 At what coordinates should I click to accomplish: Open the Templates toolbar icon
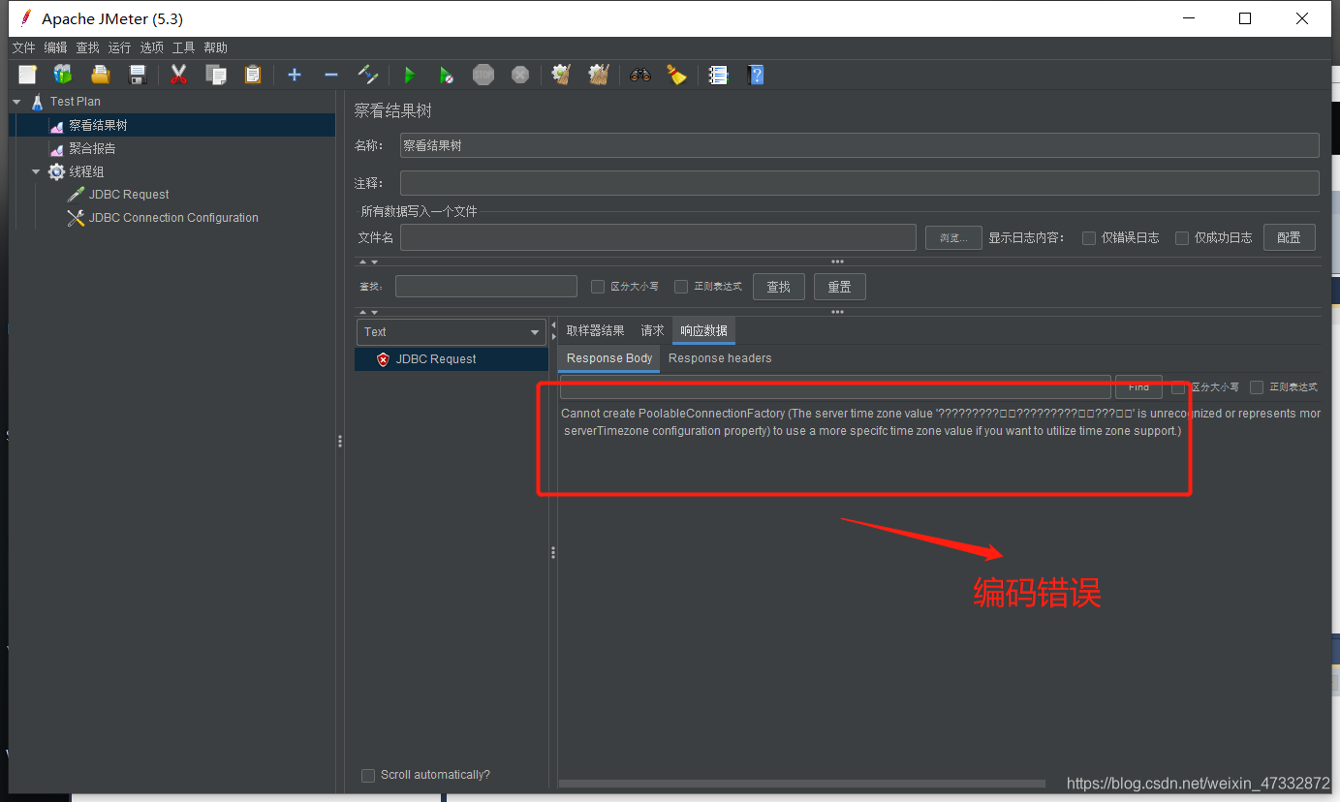click(63, 75)
